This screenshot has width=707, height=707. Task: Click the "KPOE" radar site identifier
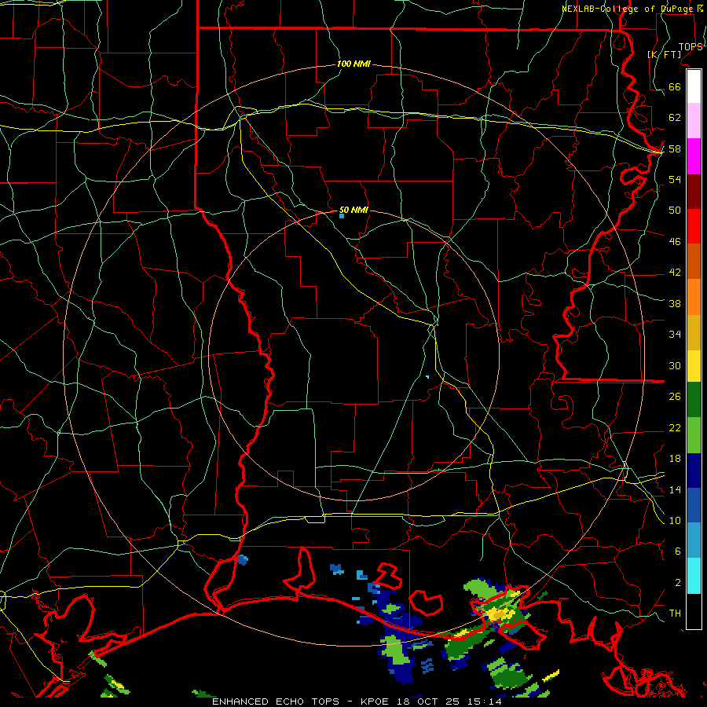(x=376, y=702)
